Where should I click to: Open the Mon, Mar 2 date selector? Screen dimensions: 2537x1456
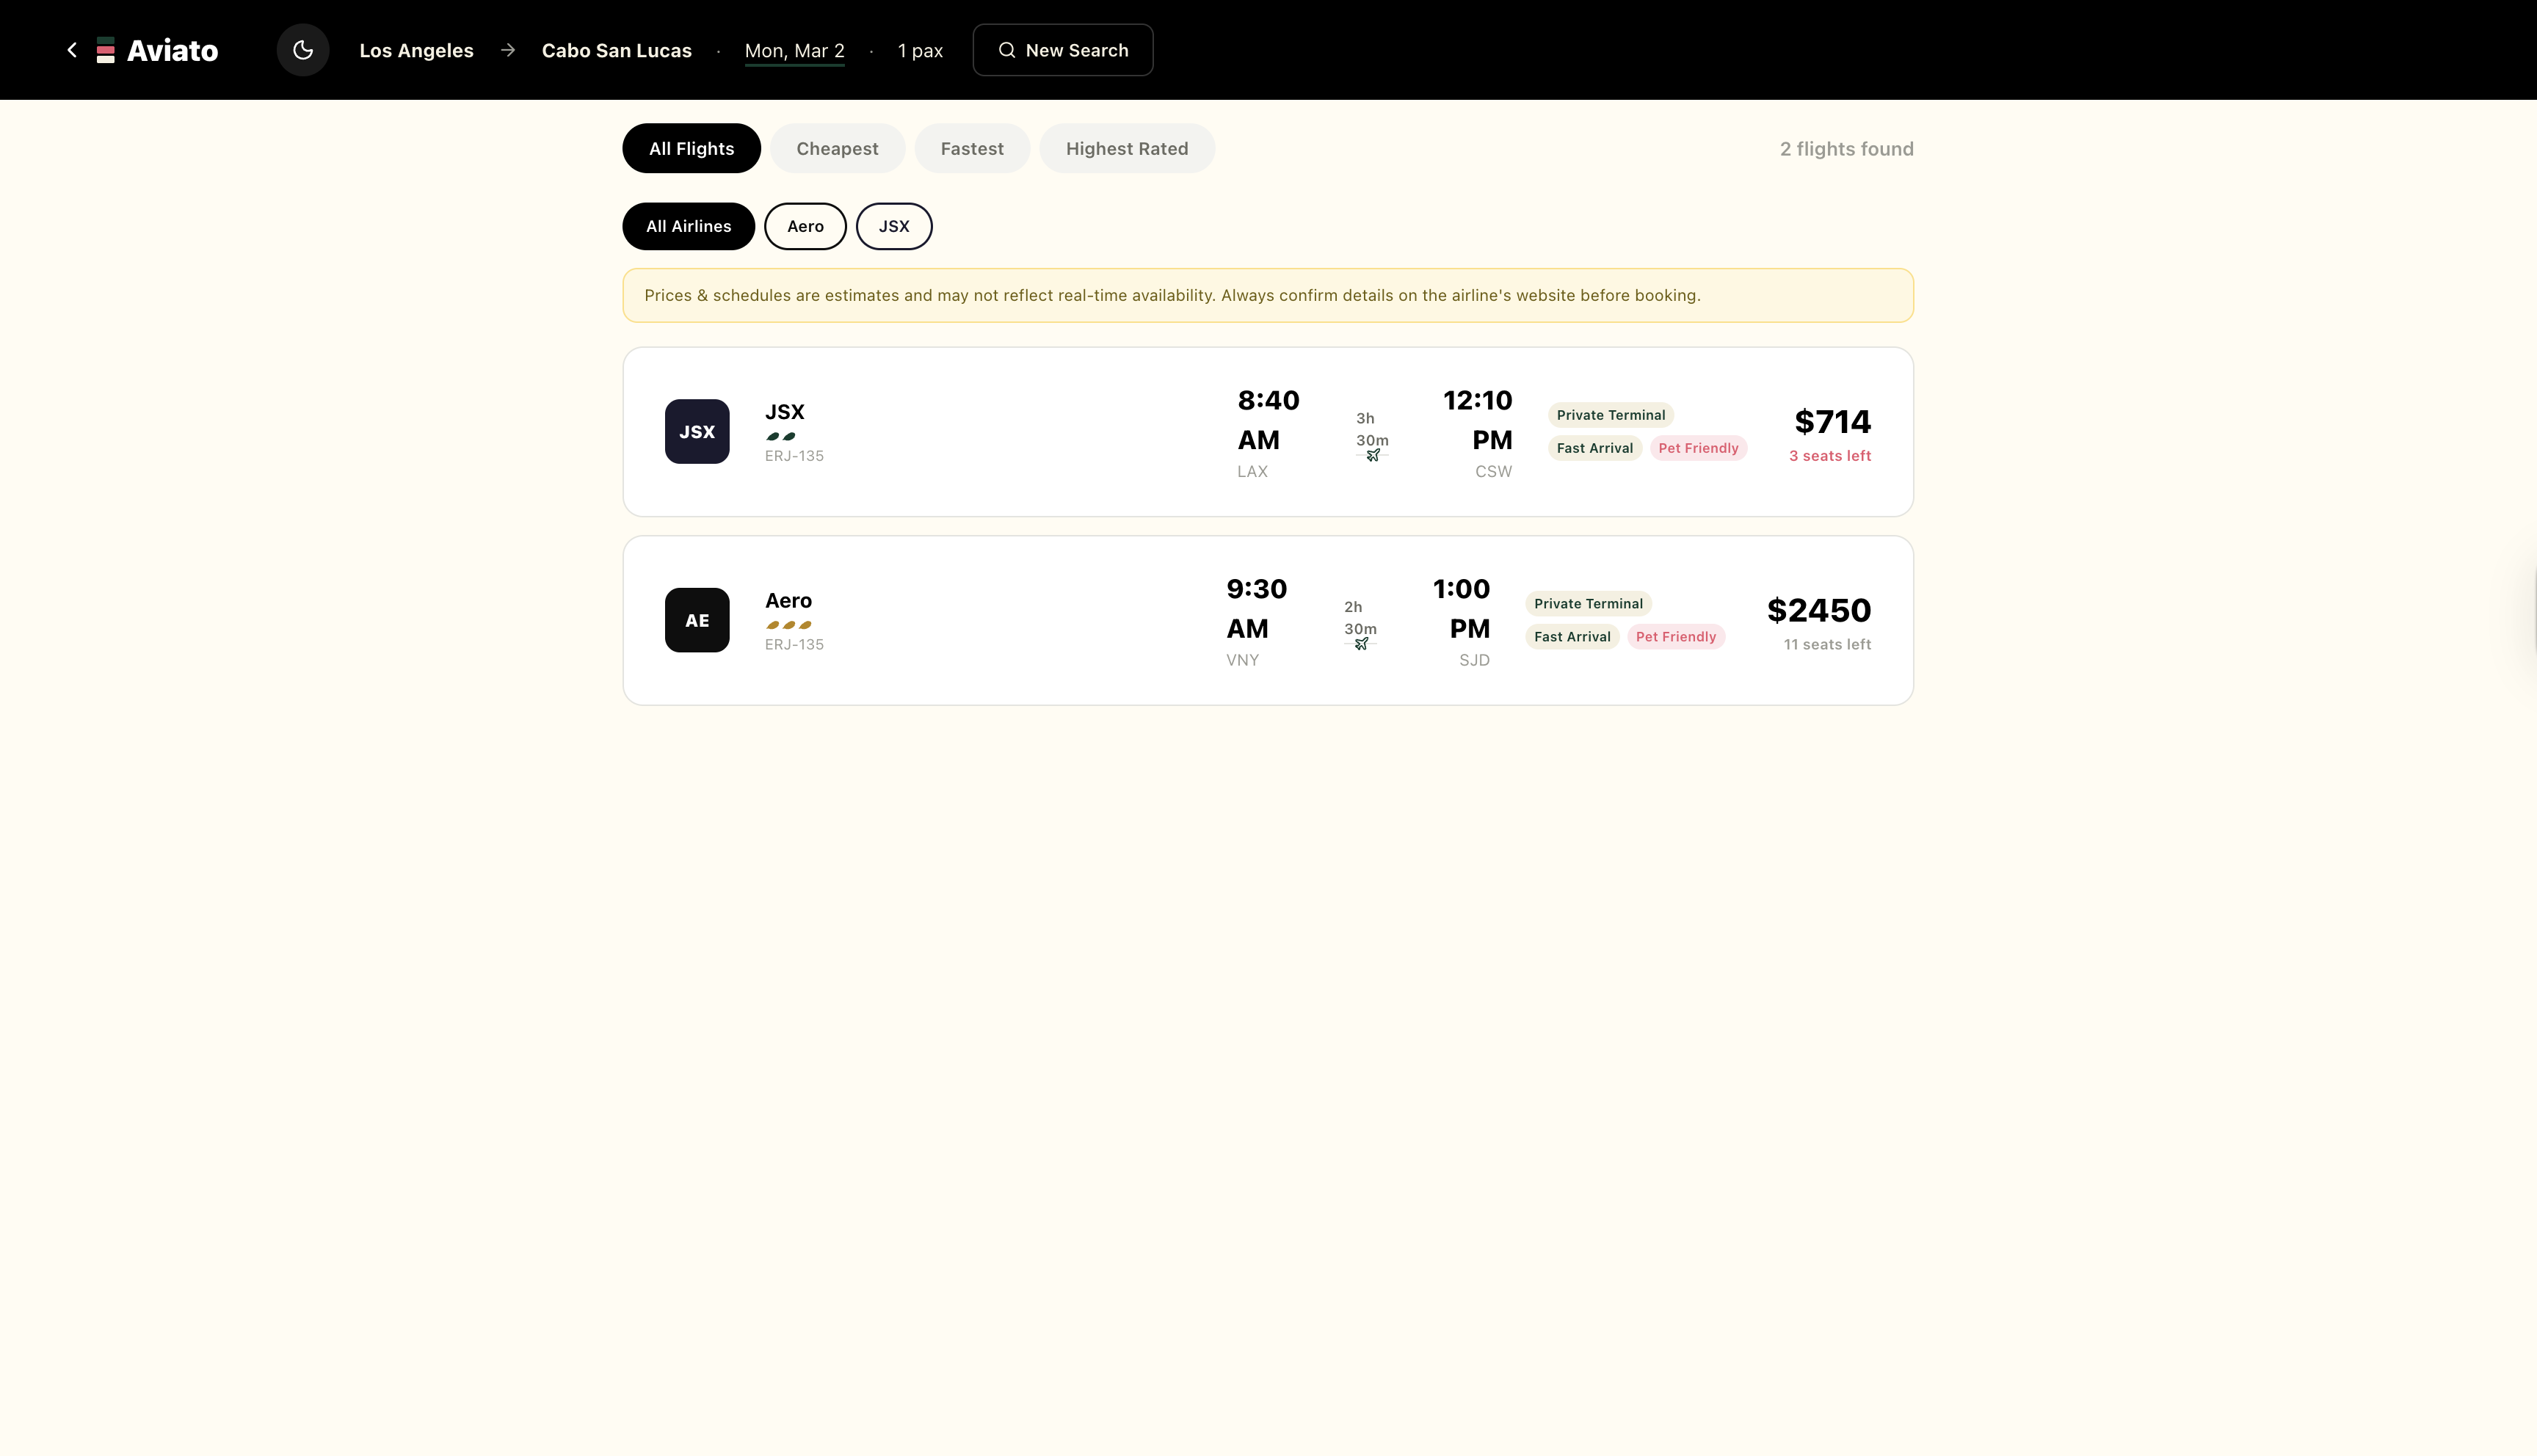point(794,50)
